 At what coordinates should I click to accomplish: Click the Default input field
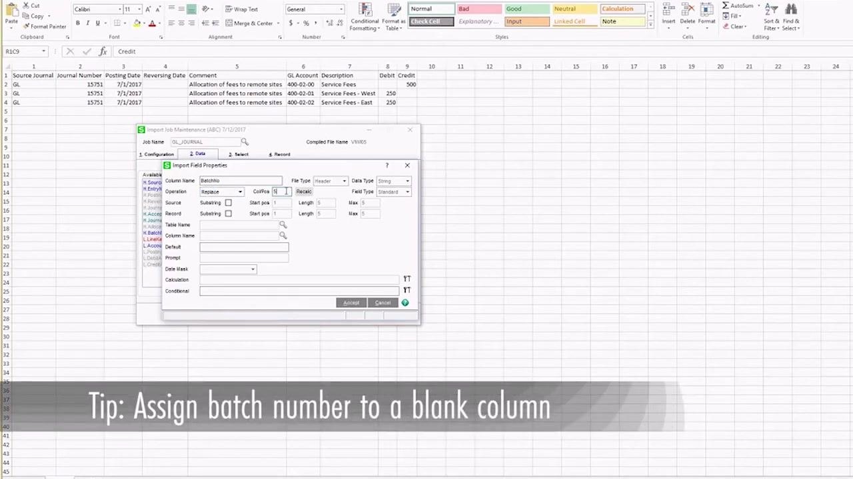pyautogui.click(x=244, y=247)
